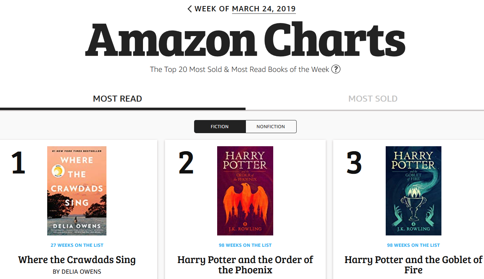484x279 pixels.
Task: Go to previous week using left chevron
Action: click(x=190, y=9)
